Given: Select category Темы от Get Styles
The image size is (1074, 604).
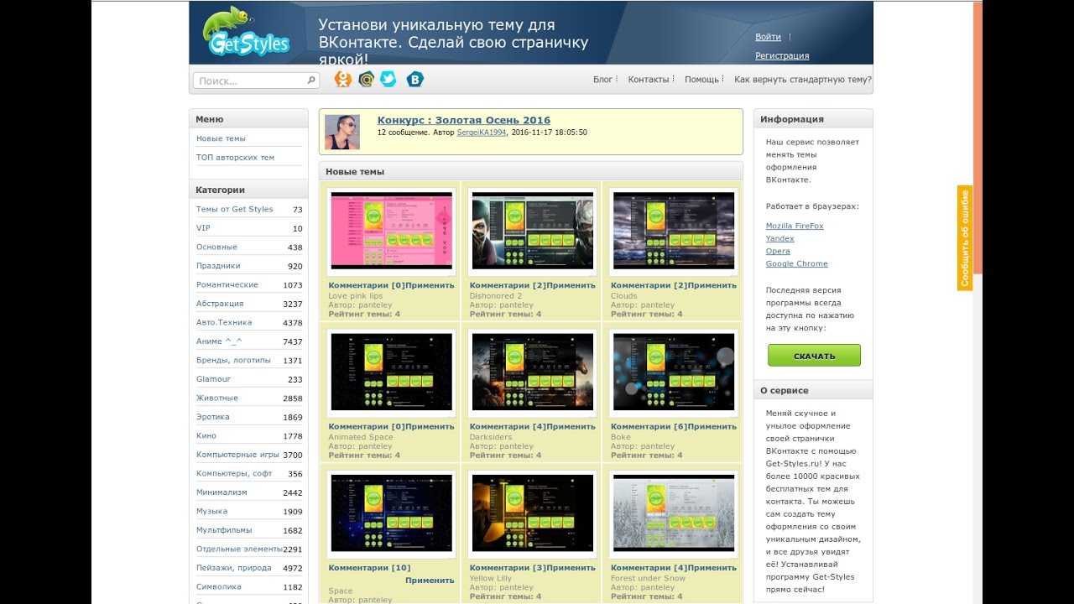Looking at the screenshot, I should (x=235, y=209).
